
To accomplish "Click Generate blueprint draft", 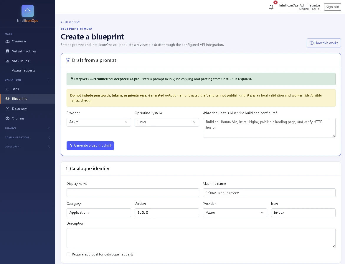I will [90, 145].
